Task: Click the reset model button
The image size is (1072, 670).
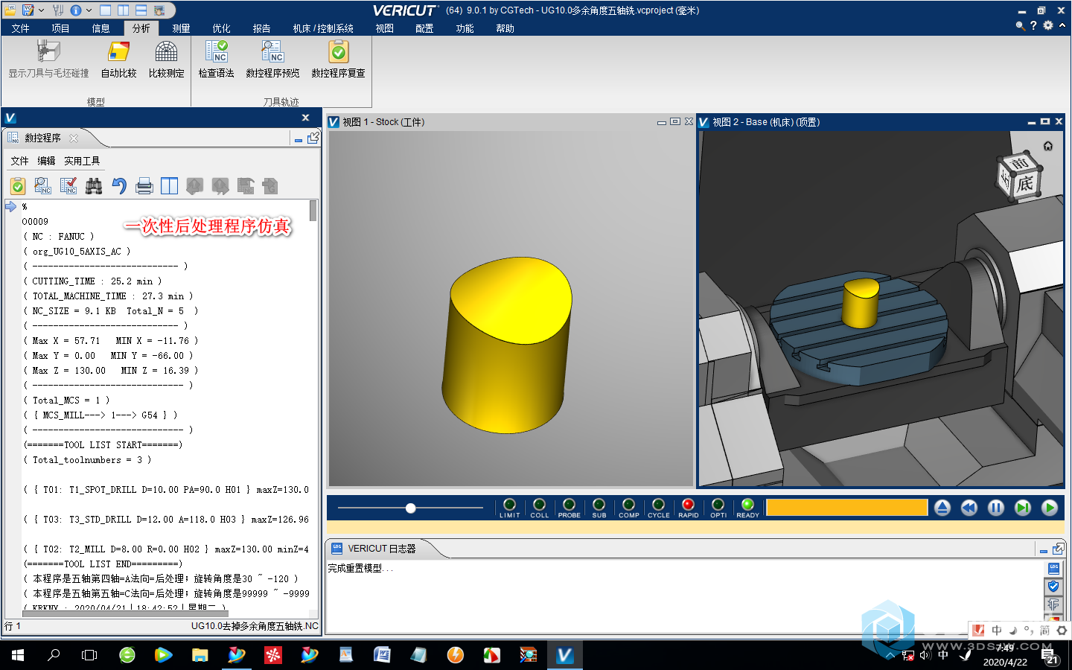Action: click(942, 508)
